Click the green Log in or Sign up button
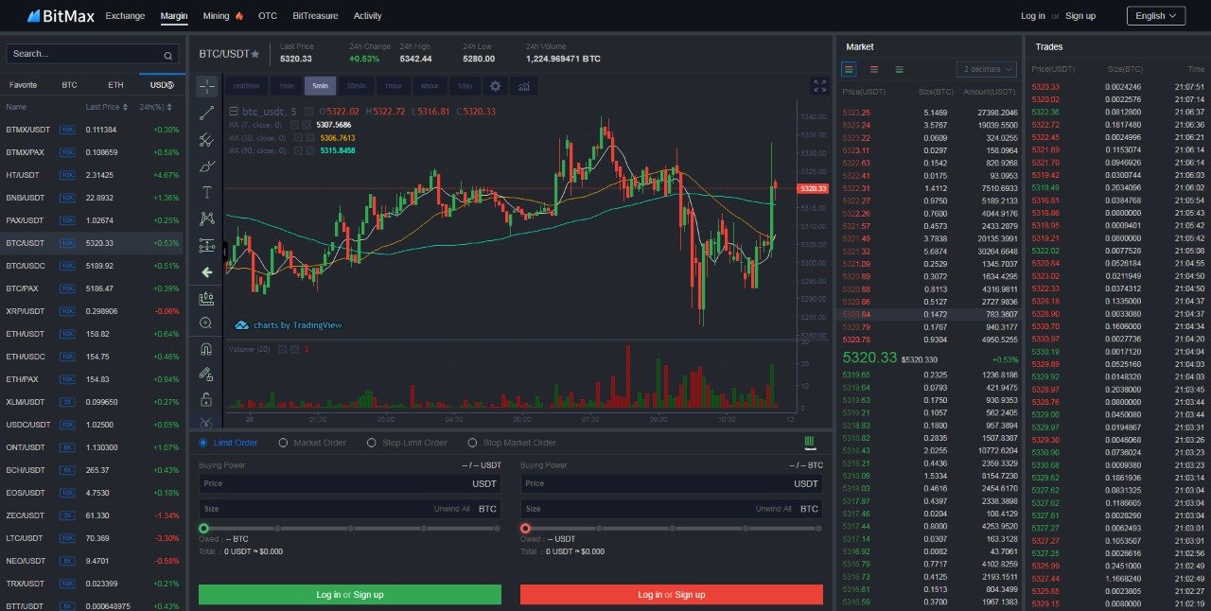The image size is (1211, 611). tap(350, 594)
